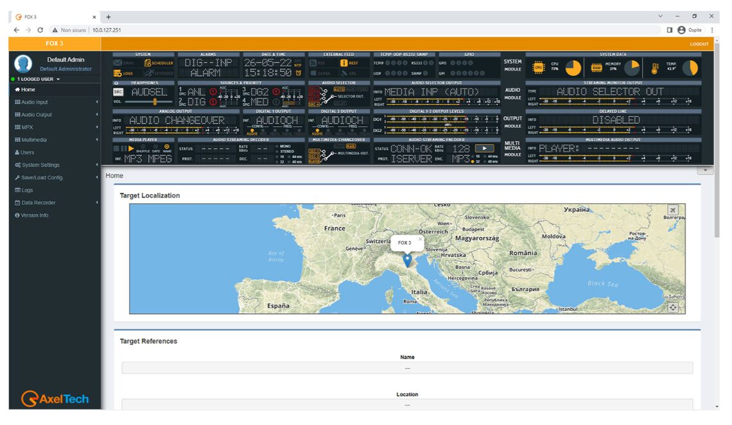Click the source 3 DG2 alarm icon

click(276, 92)
